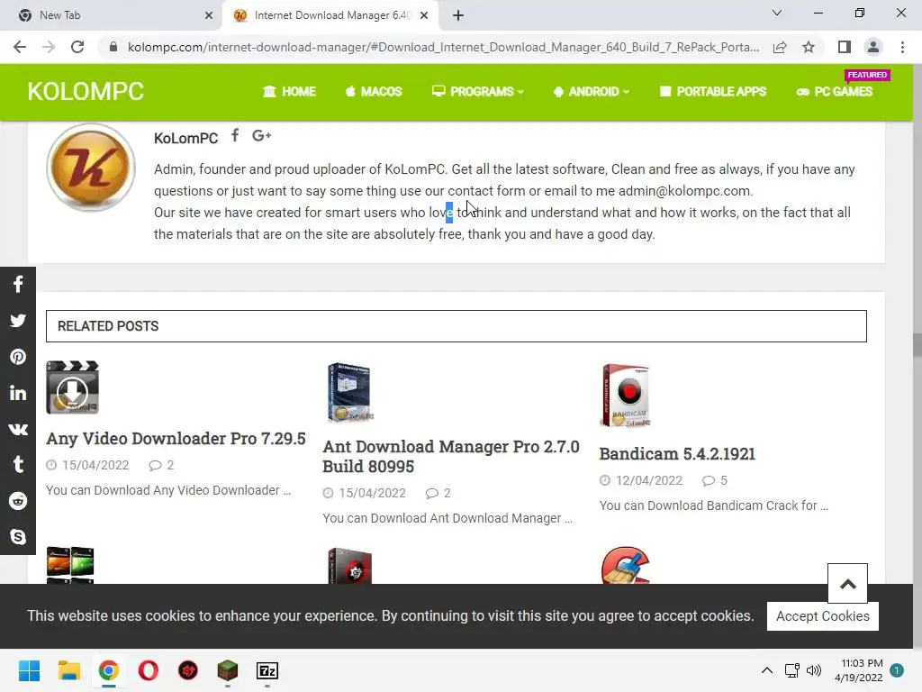The height and width of the screenshot is (692, 922).
Task: Open Any Video Downloader Pro 7.29.5 post
Action: (x=176, y=439)
